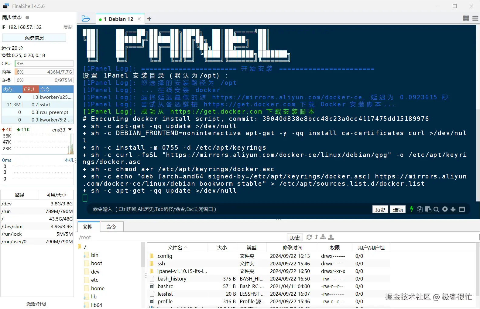Select the .config folder row
Image resolution: width=480 pixels, height=309 pixels.
pyautogui.click(x=269, y=256)
